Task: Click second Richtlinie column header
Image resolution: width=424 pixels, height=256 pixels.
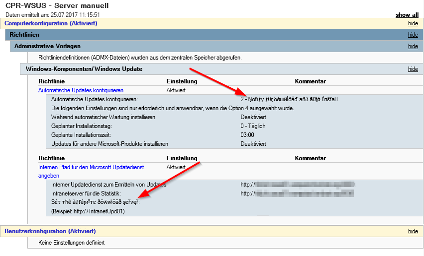Action: 52,158
